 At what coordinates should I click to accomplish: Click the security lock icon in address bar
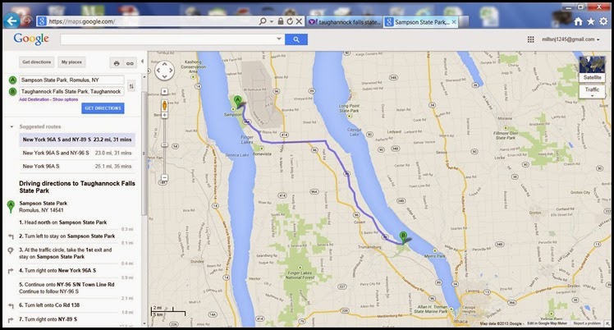pos(281,21)
